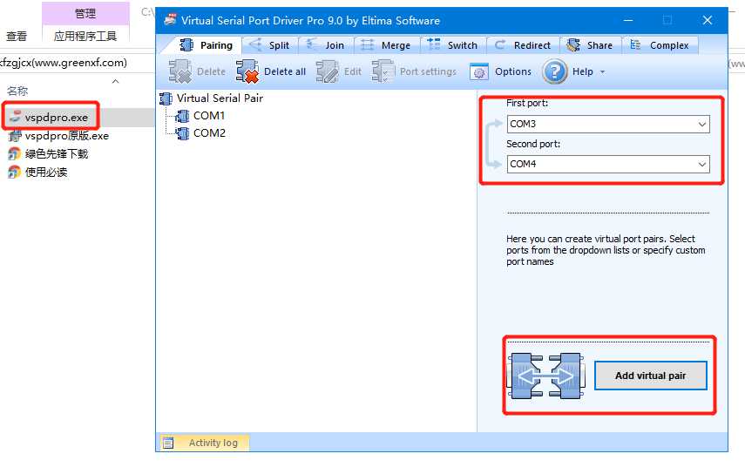Screen dimensions: 745x474
Task: Expand the First port dropdown arrow
Action: click(701, 125)
